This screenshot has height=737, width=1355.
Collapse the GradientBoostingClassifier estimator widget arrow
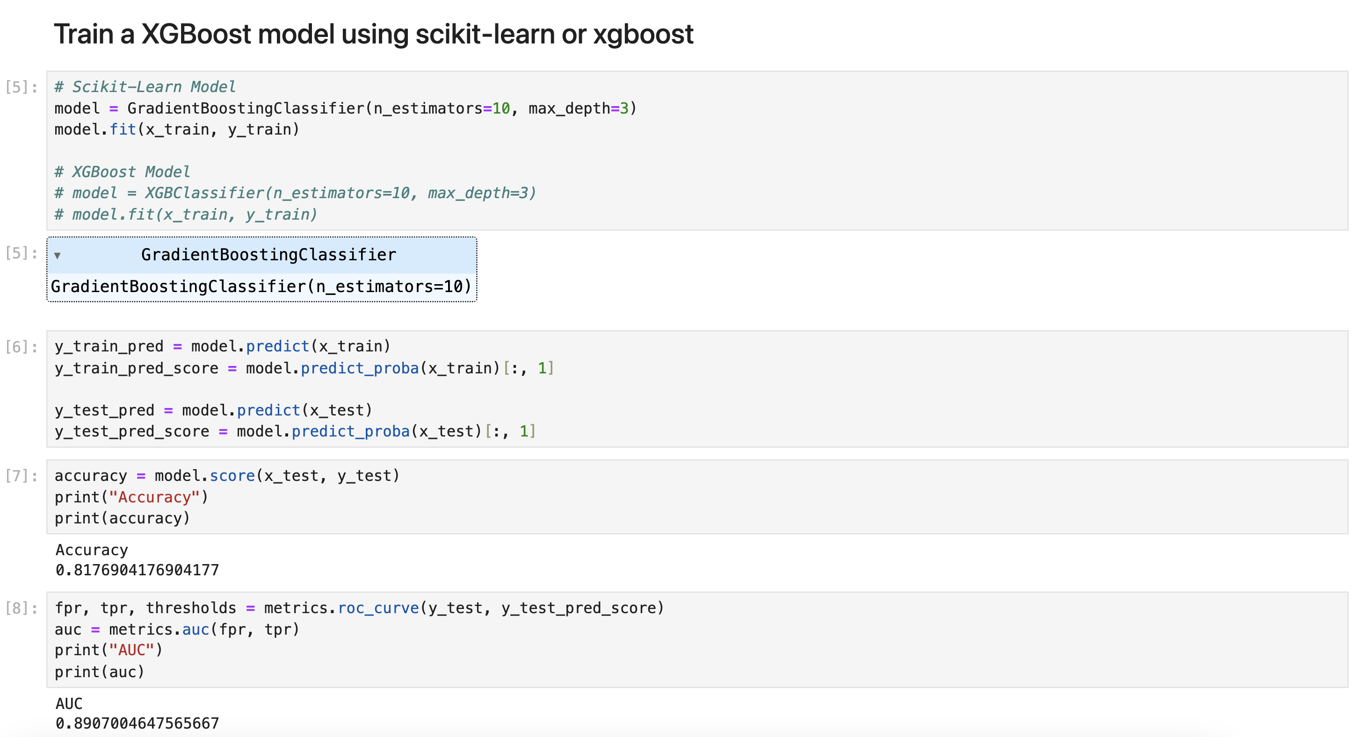[x=58, y=256]
